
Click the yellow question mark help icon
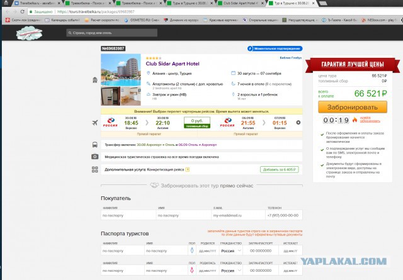point(188,169)
